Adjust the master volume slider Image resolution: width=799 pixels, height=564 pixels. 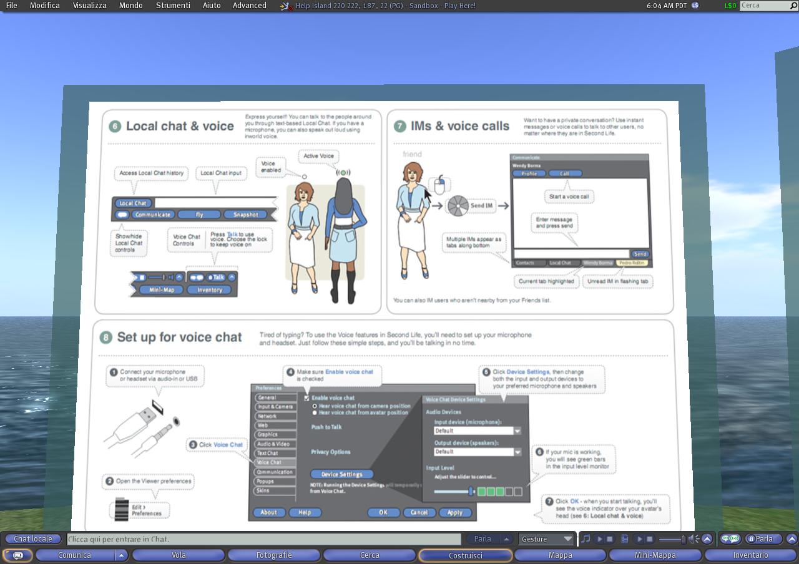(x=672, y=539)
